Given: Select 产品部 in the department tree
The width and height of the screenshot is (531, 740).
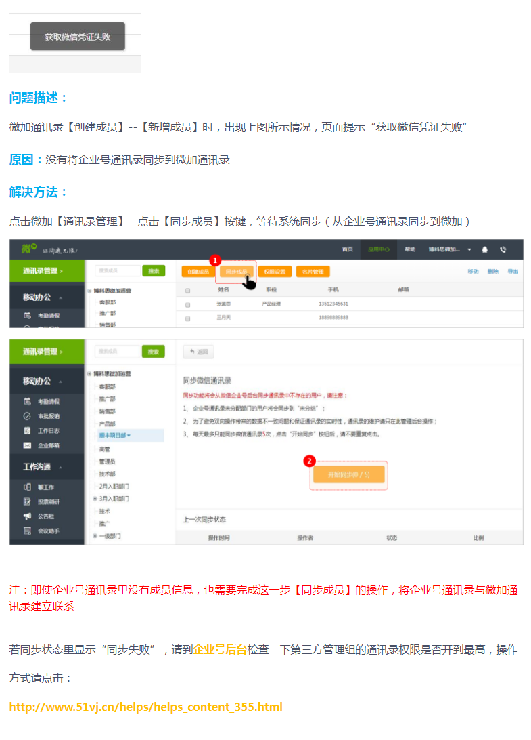Looking at the screenshot, I should click(107, 424).
